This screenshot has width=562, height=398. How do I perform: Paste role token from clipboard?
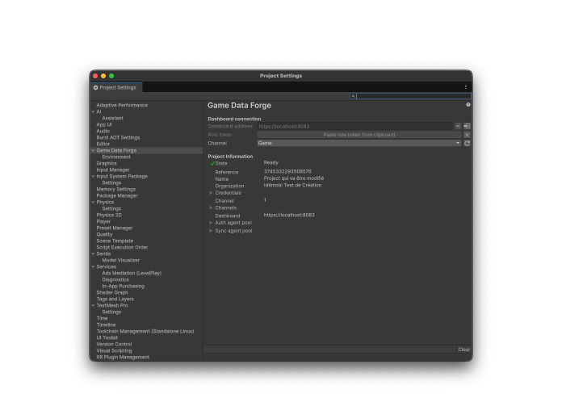359,135
